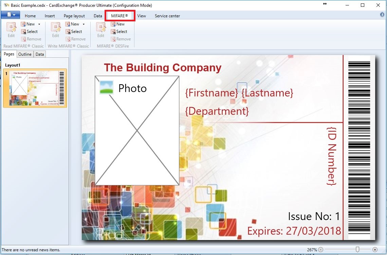Expand the New dropdown arrow under Write MIFARE Classic
This screenshot has height=255, width=387.
[84, 24]
